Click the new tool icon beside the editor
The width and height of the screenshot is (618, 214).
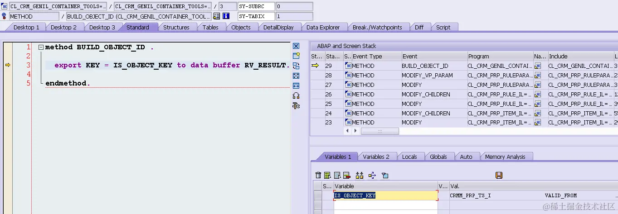[296, 56]
